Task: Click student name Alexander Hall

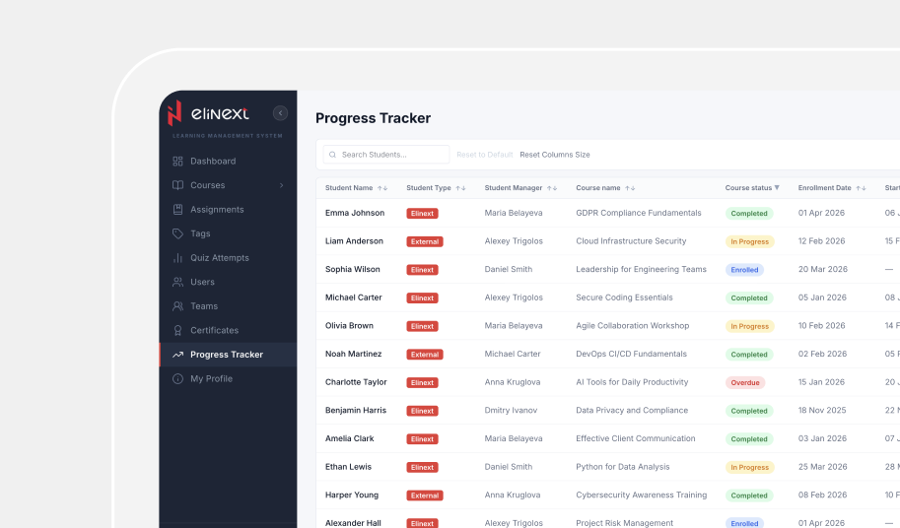Action: pyautogui.click(x=353, y=523)
